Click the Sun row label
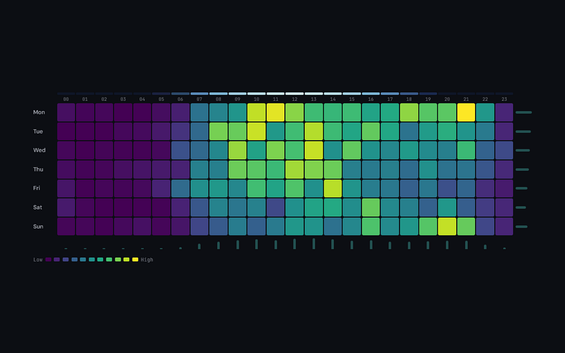The image size is (565, 353). pyautogui.click(x=38, y=227)
